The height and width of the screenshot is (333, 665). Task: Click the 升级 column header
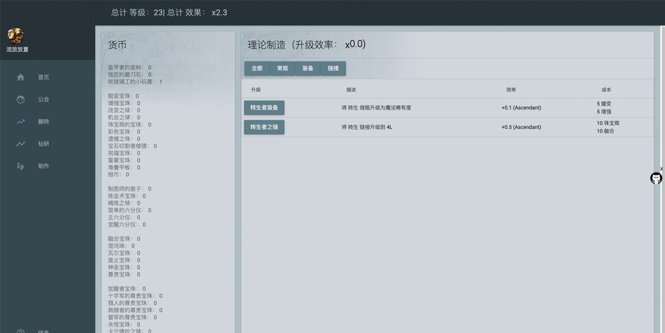(x=256, y=90)
